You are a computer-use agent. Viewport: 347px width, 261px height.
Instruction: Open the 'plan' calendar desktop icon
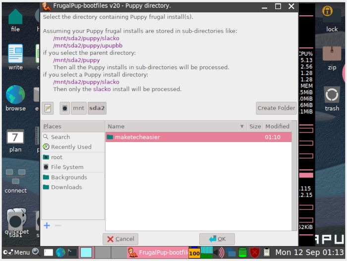click(15, 141)
